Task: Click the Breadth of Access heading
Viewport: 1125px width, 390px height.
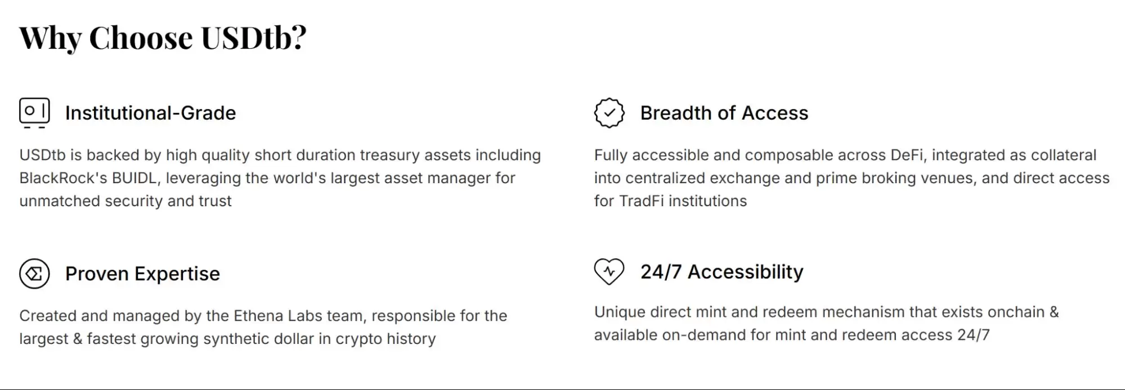Action: [724, 113]
